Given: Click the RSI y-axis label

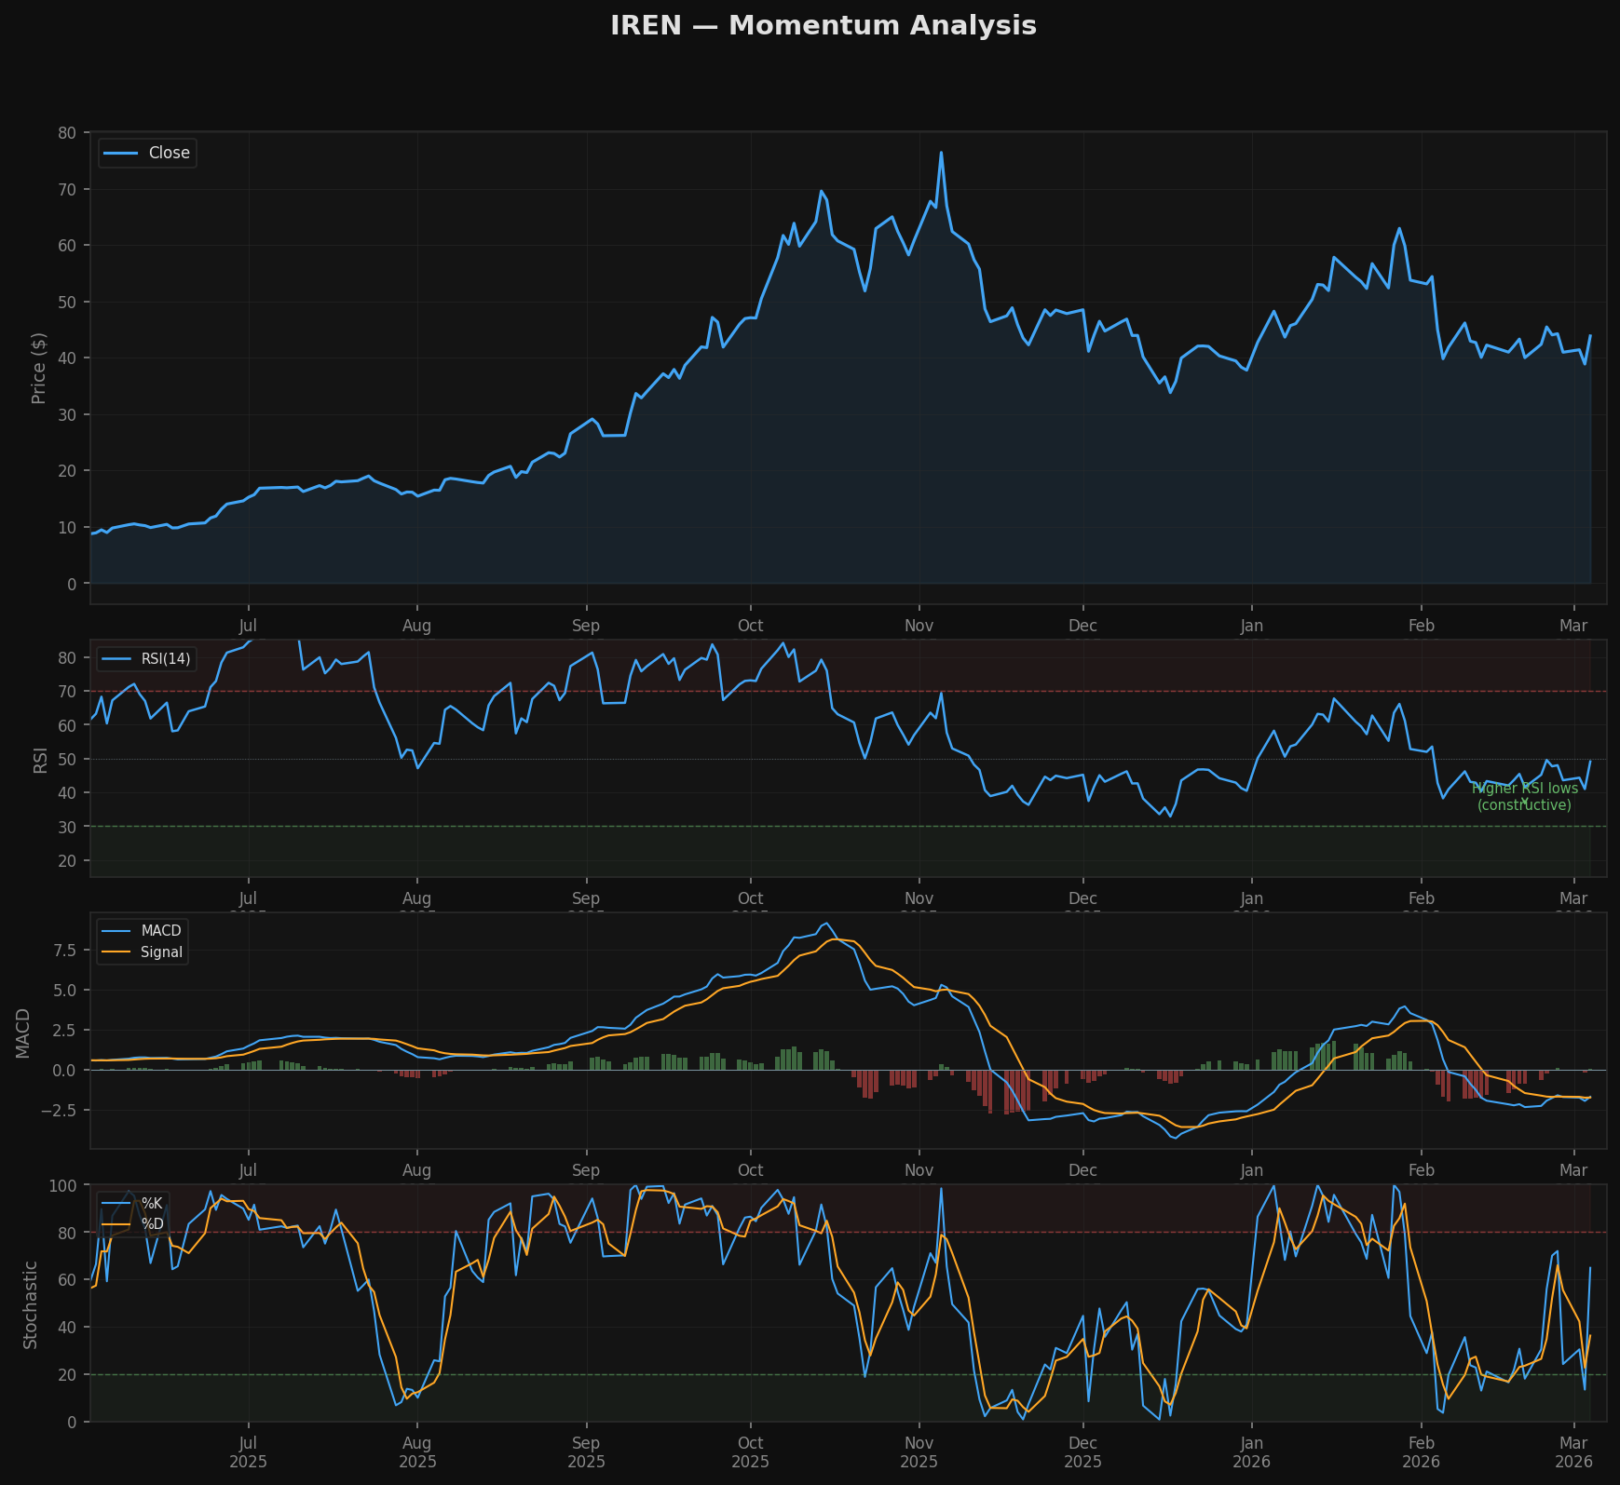Looking at the screenshot, I should [40, 759].
